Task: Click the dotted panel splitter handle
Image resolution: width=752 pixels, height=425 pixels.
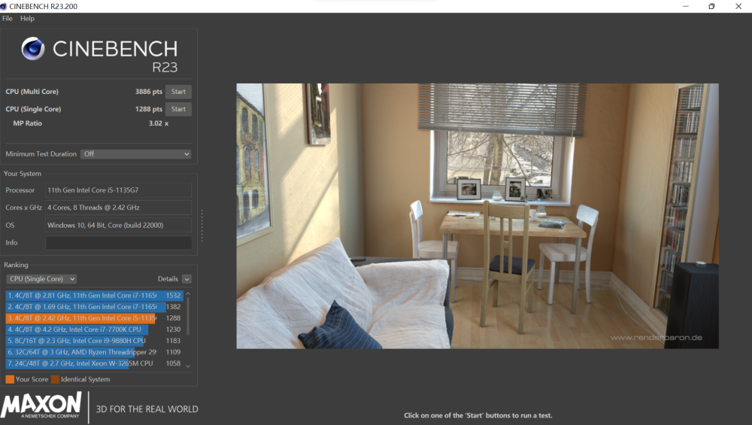Action: pos(202,226)
